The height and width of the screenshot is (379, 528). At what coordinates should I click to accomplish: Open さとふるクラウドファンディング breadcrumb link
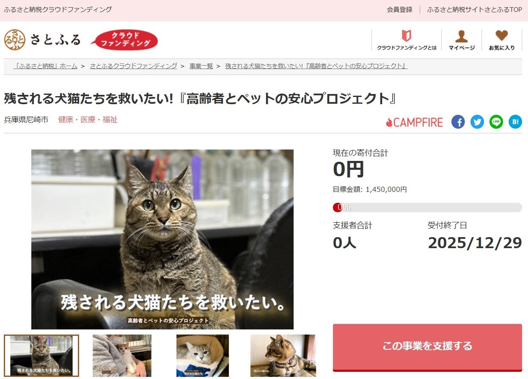pos(133,66)
